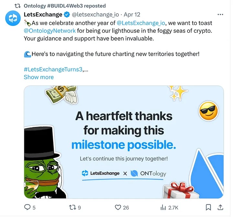Click the share upload icon
Viewport: 233px width, 217px height.
pyautogui.click(x=220, y=207)
